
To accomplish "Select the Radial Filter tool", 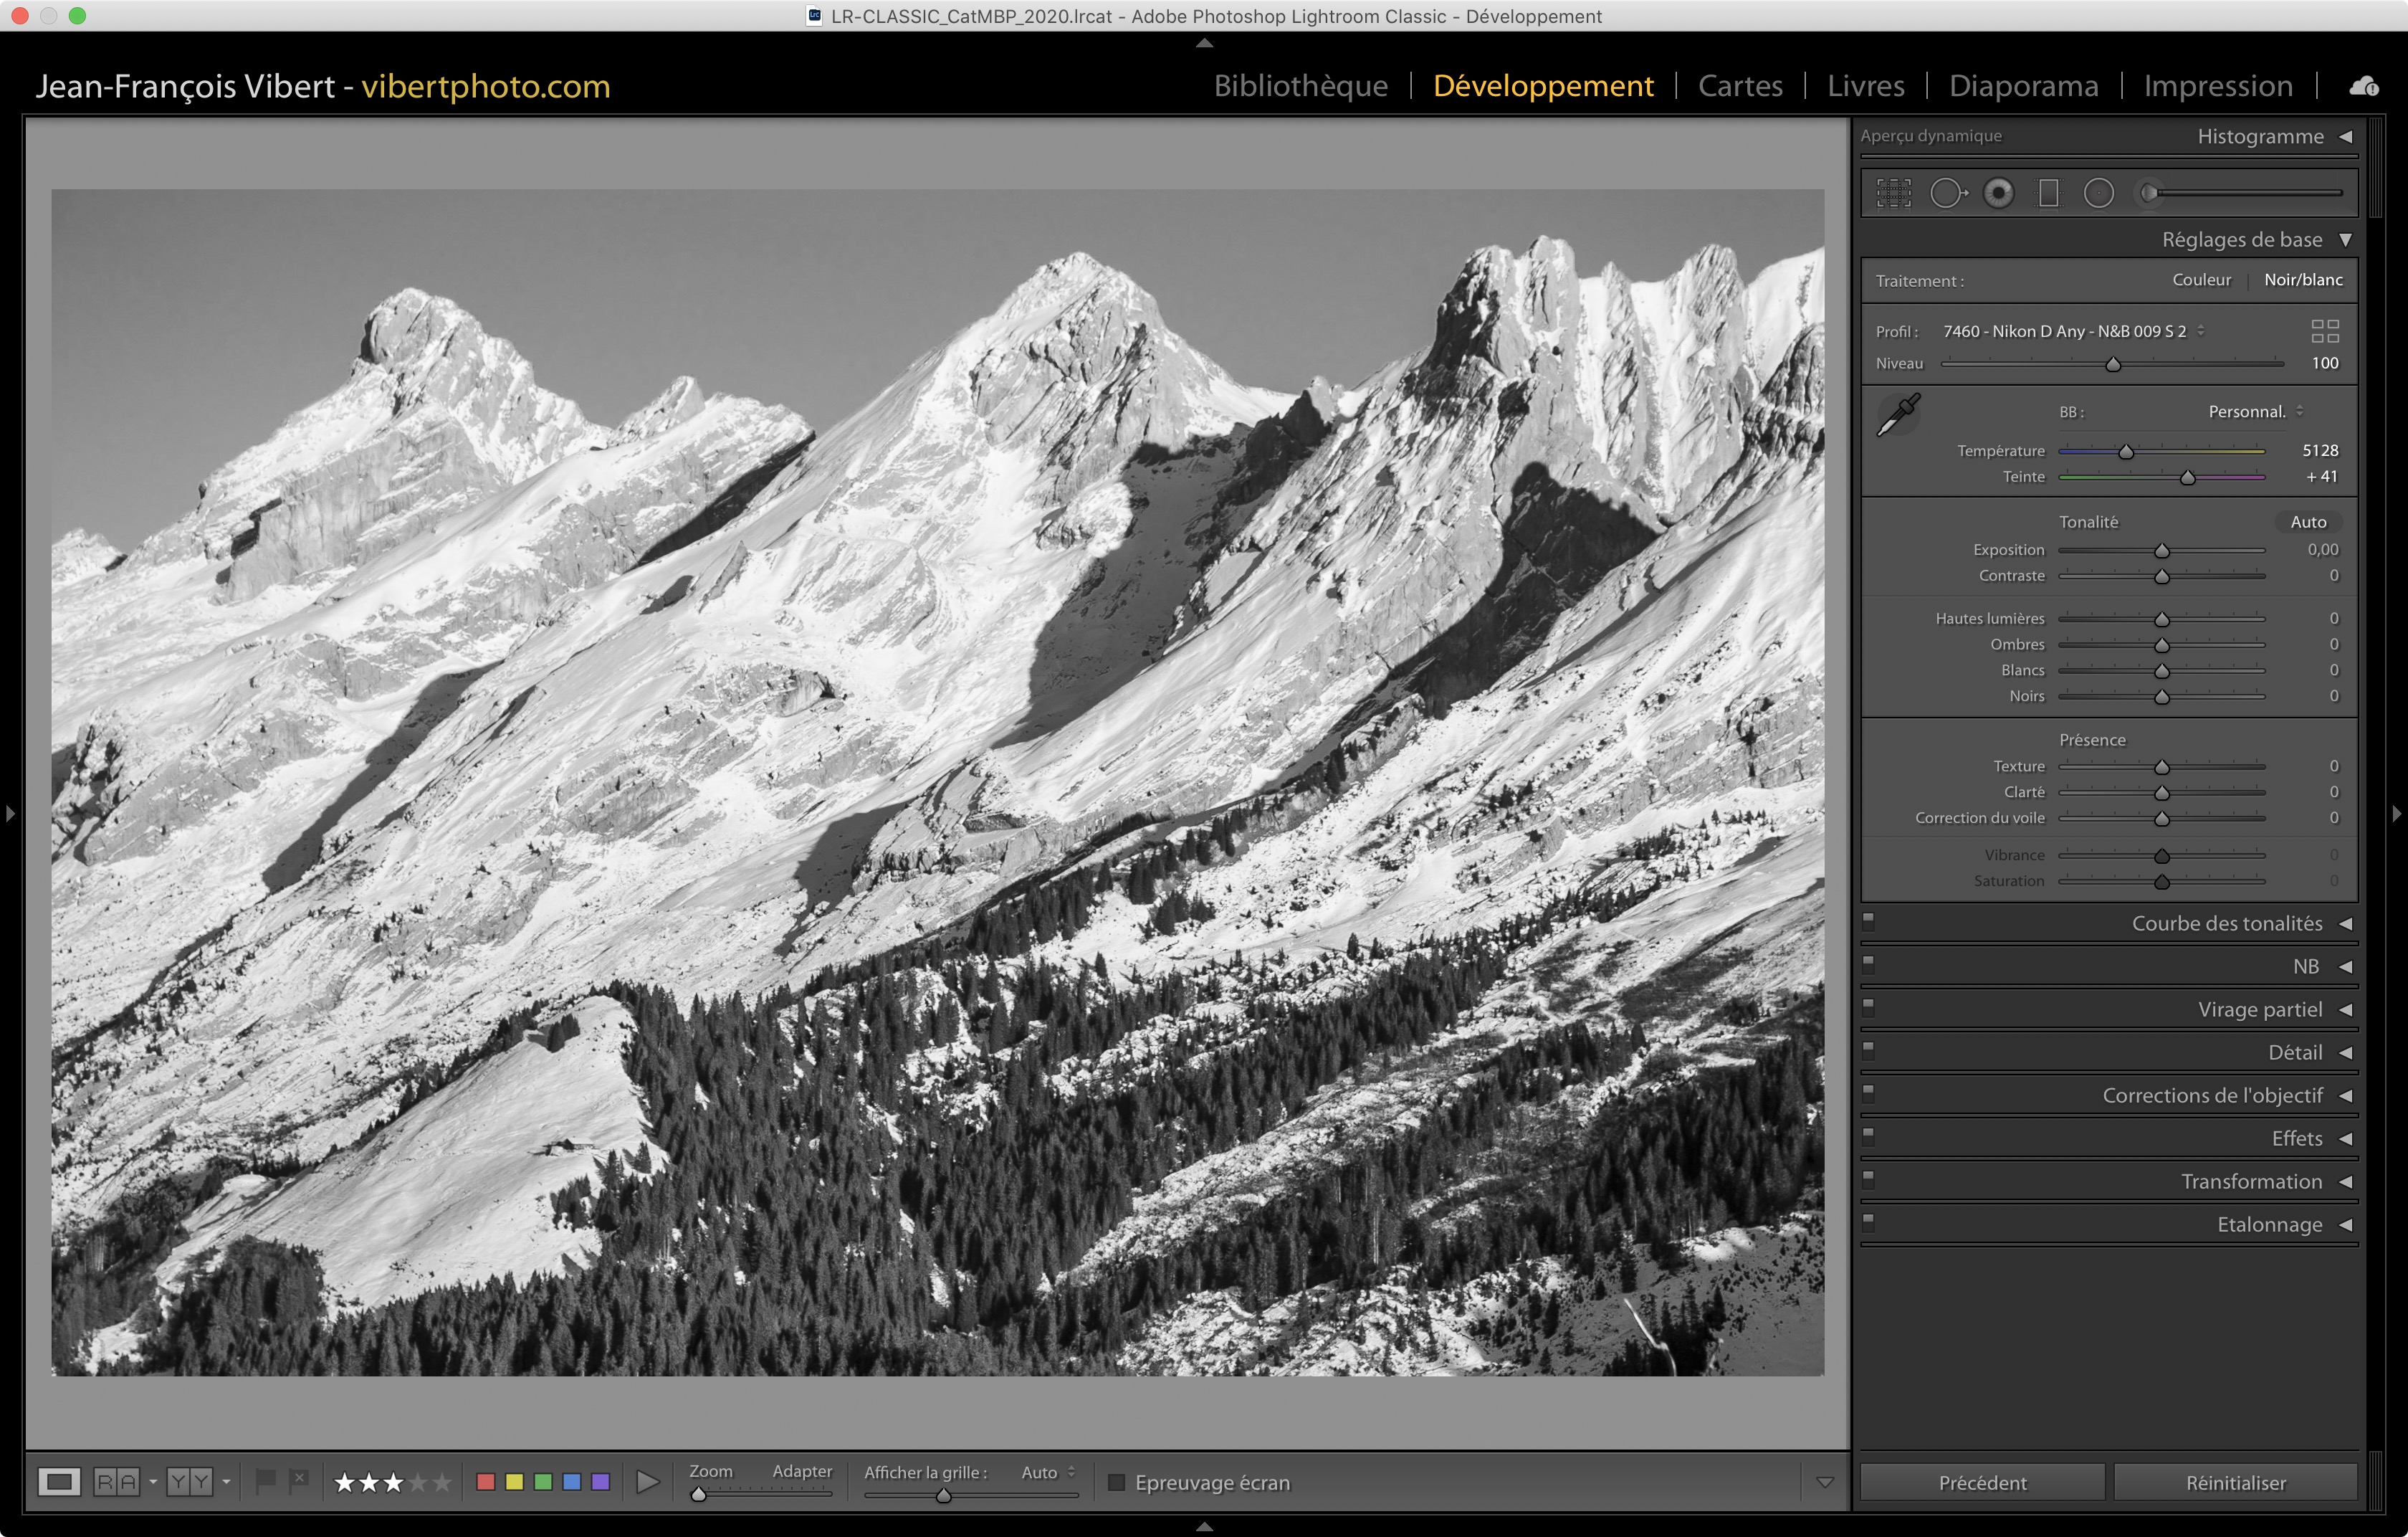I will [2098, 193].
